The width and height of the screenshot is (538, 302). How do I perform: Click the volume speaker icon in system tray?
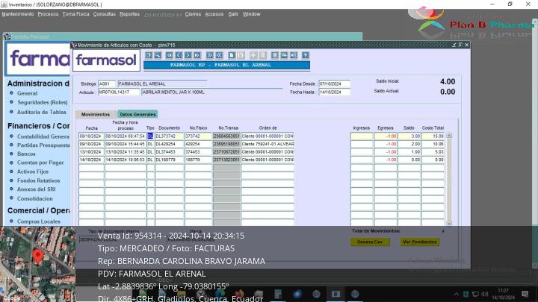click(484, 294)
